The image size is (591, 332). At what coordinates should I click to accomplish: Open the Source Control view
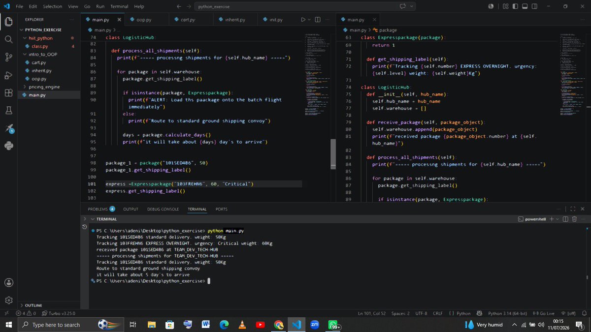coord(8,58)
